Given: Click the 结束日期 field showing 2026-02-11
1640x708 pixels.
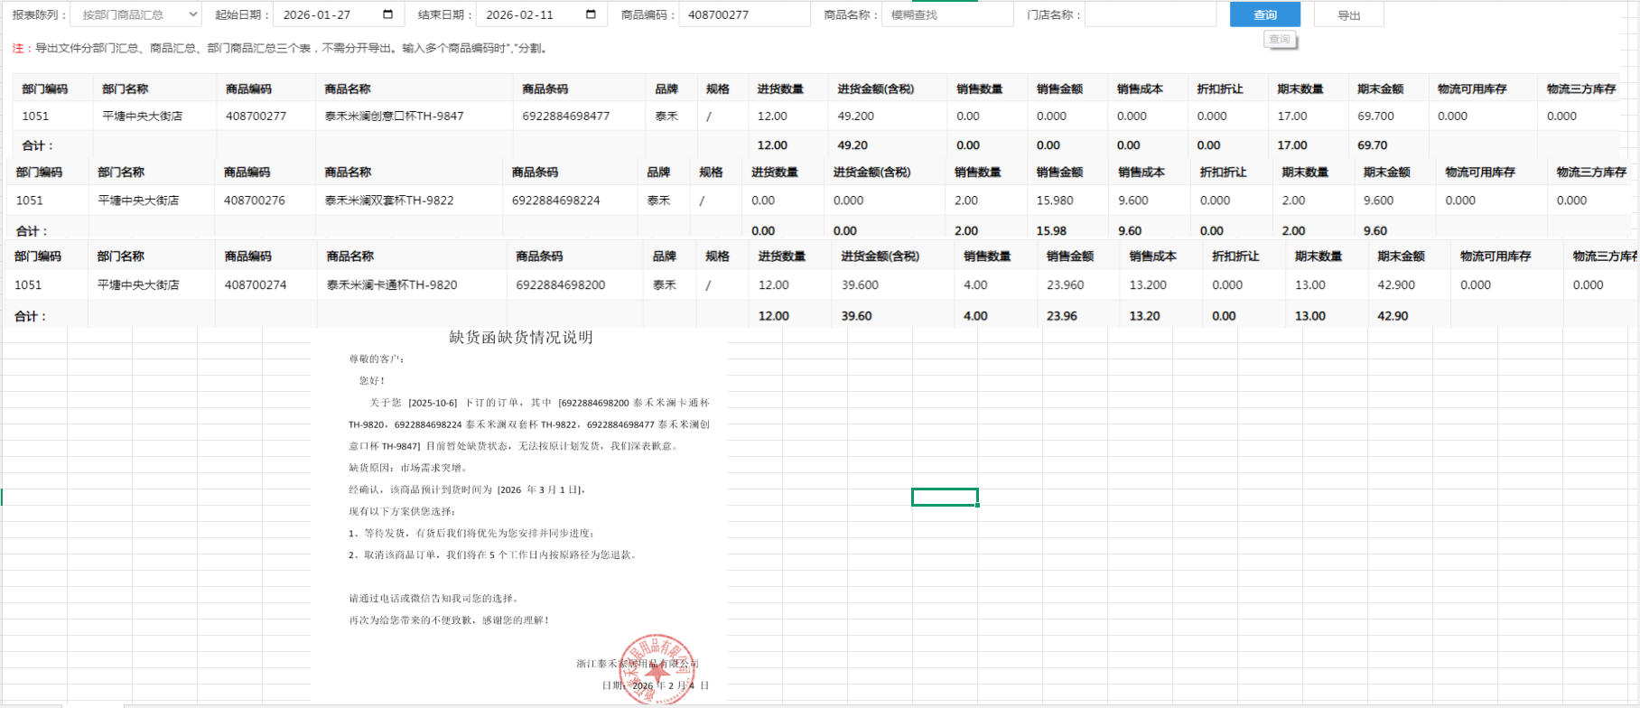Looking at the screenshot, I should point(528,15).
